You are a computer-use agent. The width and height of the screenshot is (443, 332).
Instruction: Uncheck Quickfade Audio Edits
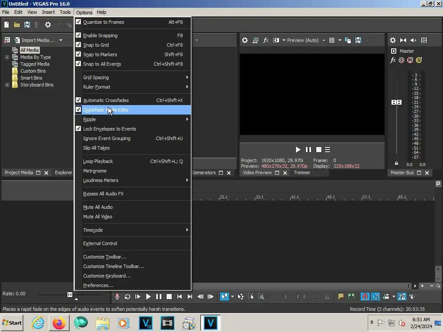(x=132, y=110)
